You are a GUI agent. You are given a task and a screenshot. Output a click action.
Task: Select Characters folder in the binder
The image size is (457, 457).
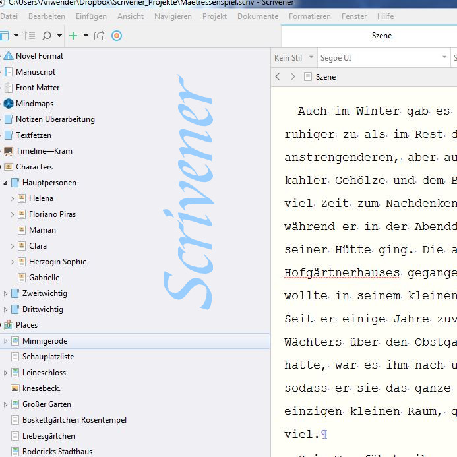pyautogui.click(x=34, y=167)
